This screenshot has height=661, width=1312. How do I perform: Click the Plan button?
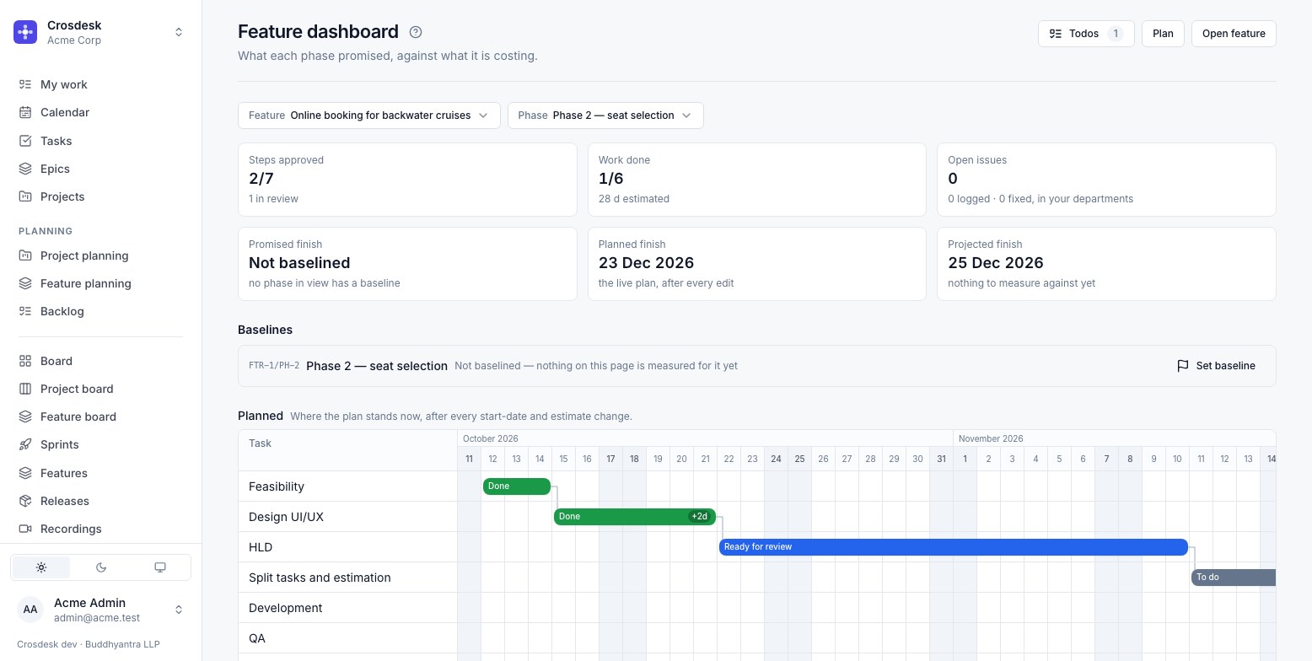[x=1163, y=34]
